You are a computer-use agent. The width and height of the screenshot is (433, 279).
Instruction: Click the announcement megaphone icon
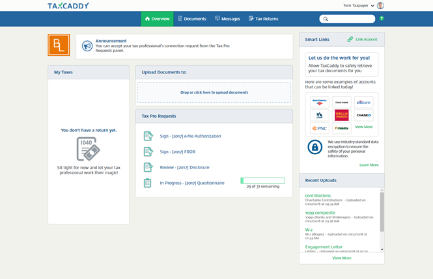coord(87,46)
